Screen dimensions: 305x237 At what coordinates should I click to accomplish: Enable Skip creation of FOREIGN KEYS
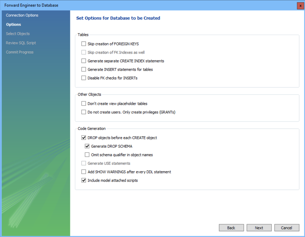coord(84,44)
